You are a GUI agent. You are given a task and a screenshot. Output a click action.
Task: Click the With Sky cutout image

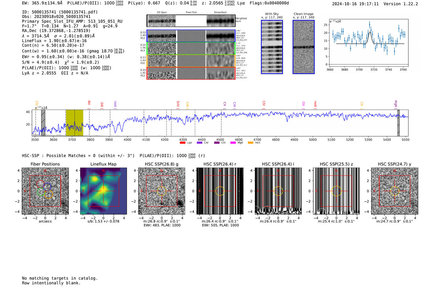pyautogui.click(x=272, y=47)
